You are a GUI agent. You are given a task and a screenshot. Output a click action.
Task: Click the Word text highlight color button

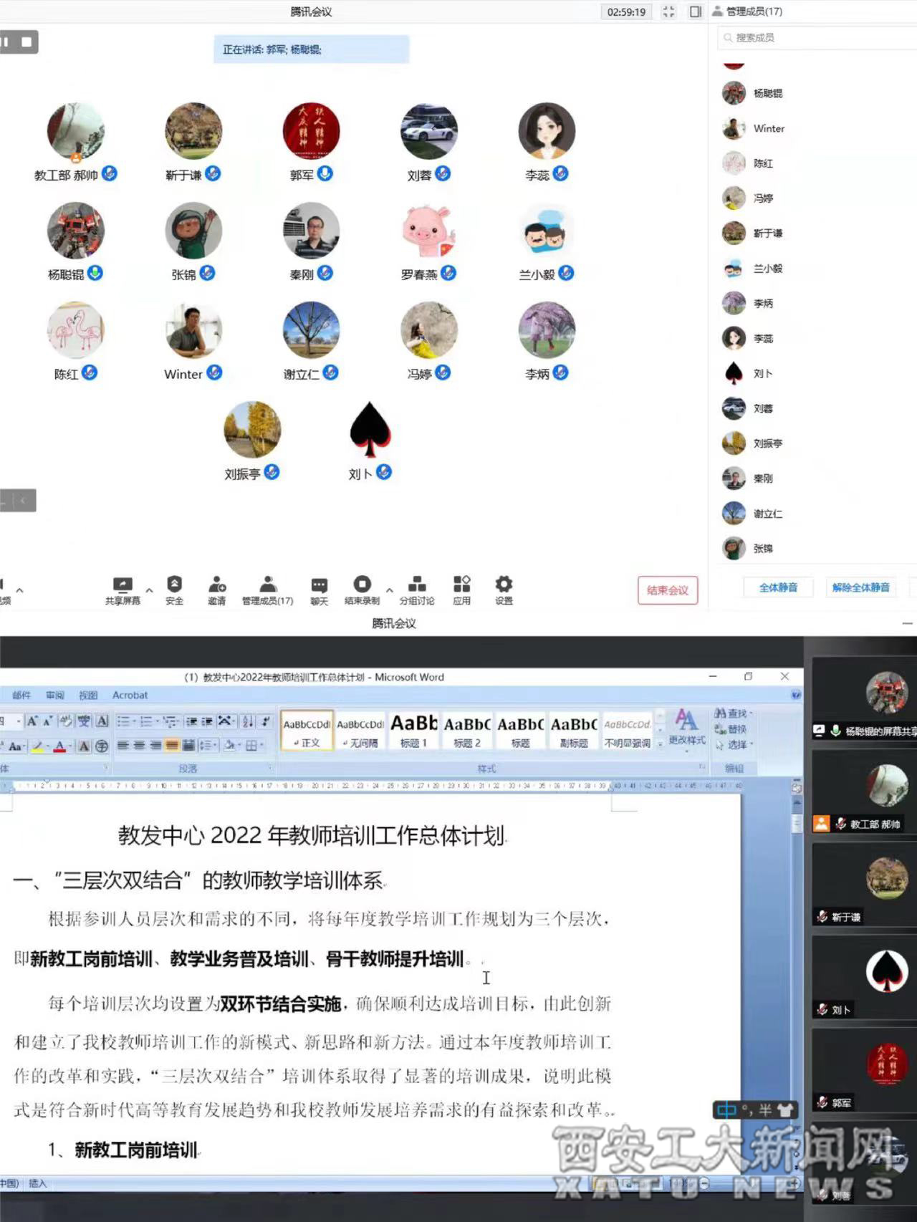pyautogui.click(x=38, y=746)
